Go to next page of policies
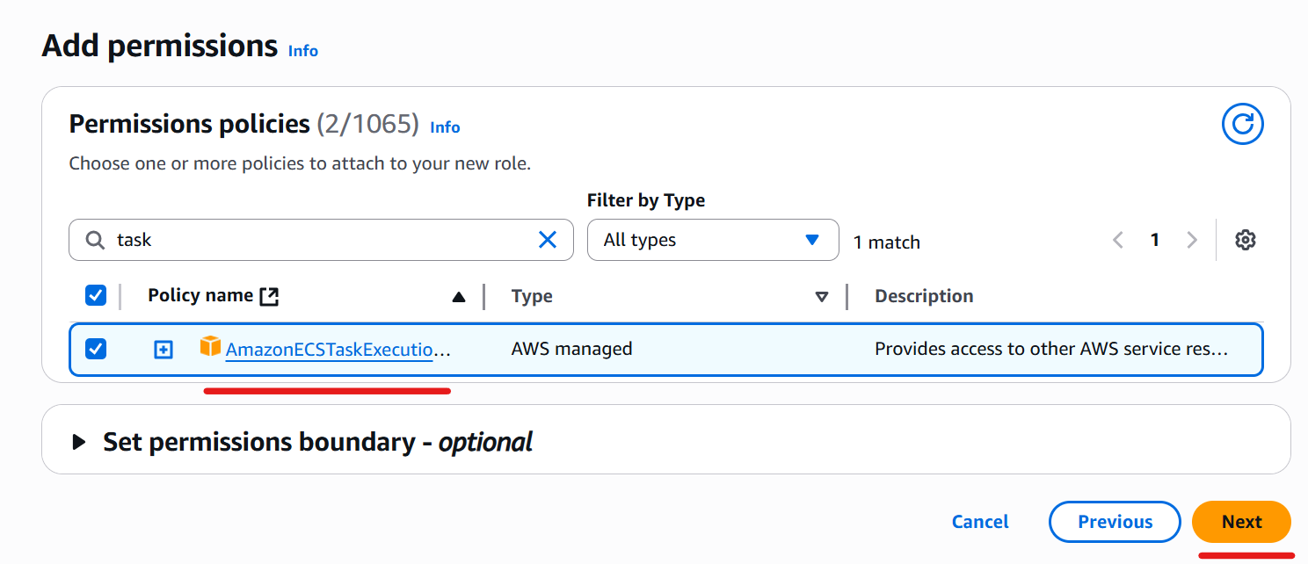Viewport: 1308px width, 564px height. point(1192,240)
